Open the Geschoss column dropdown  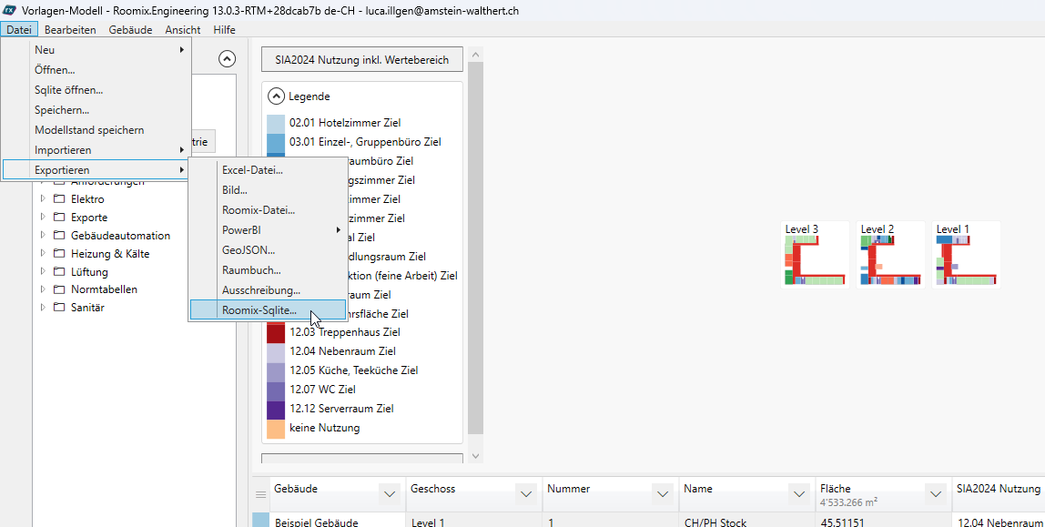click(526, 493)
